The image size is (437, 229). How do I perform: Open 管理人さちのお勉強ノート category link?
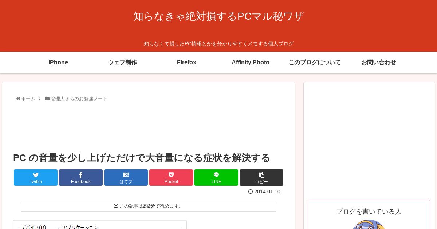[x=79, y=99]
